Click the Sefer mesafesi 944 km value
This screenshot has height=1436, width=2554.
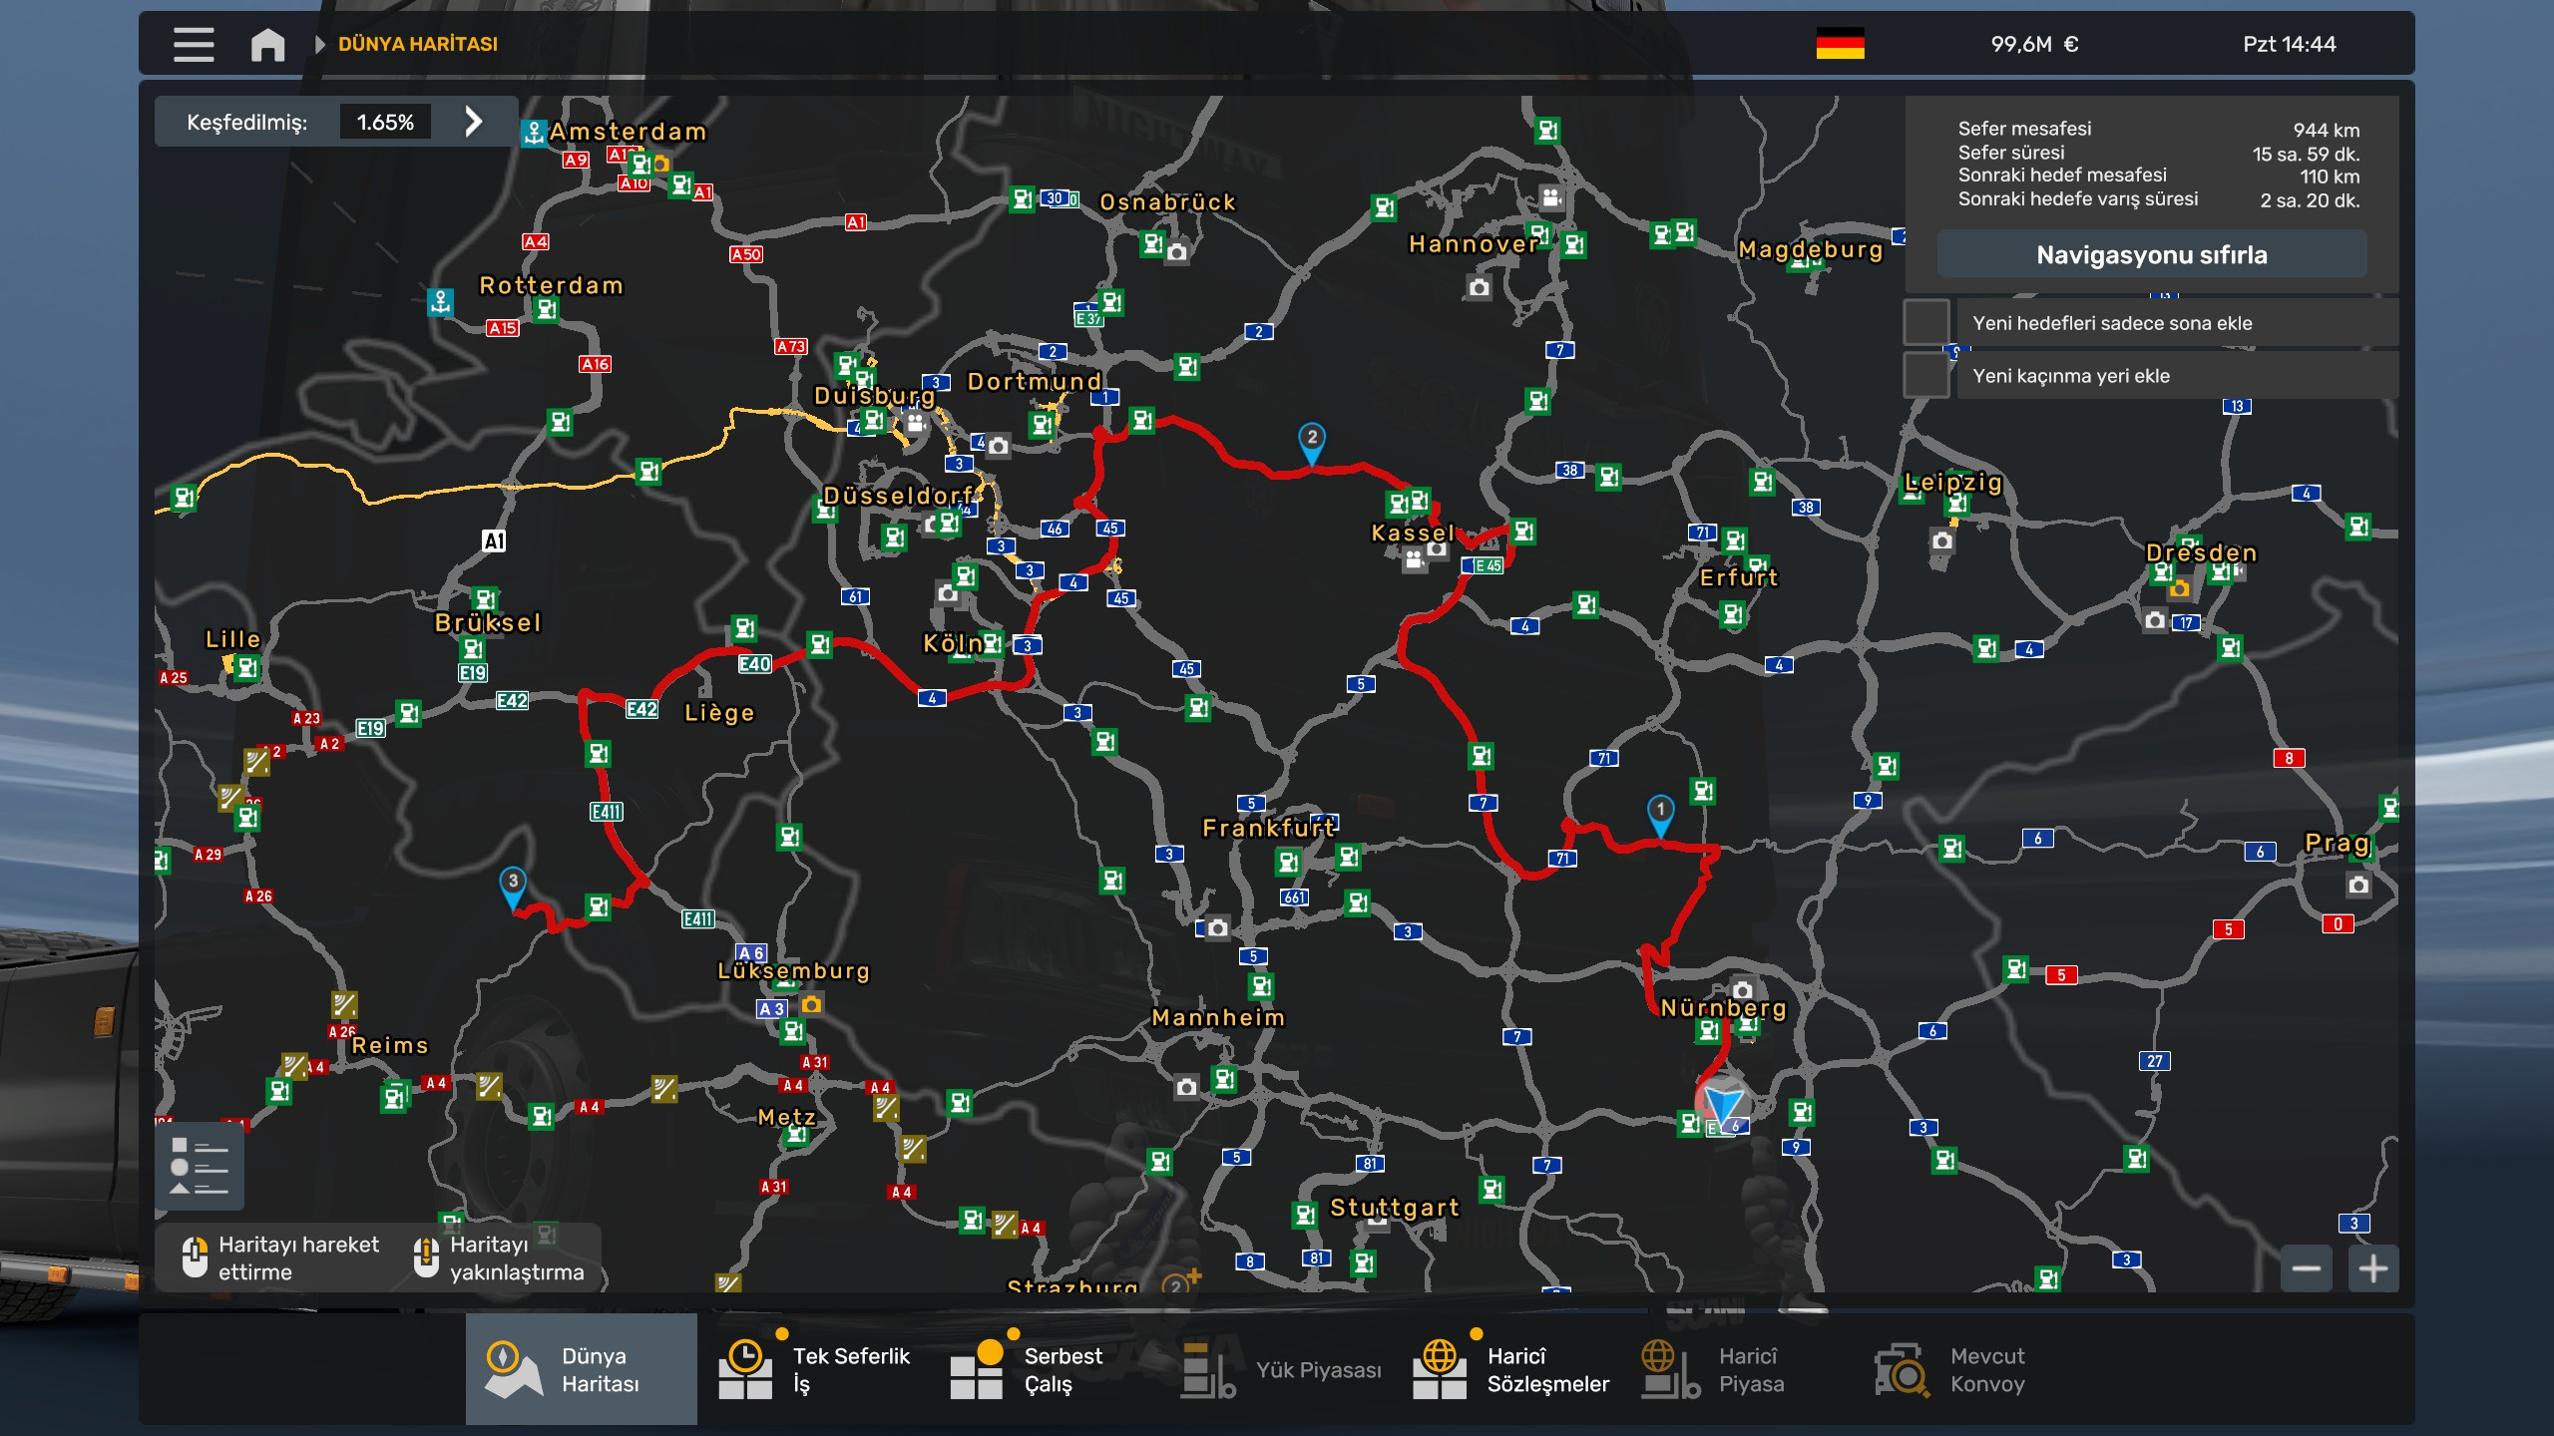tap(2327, 130)
